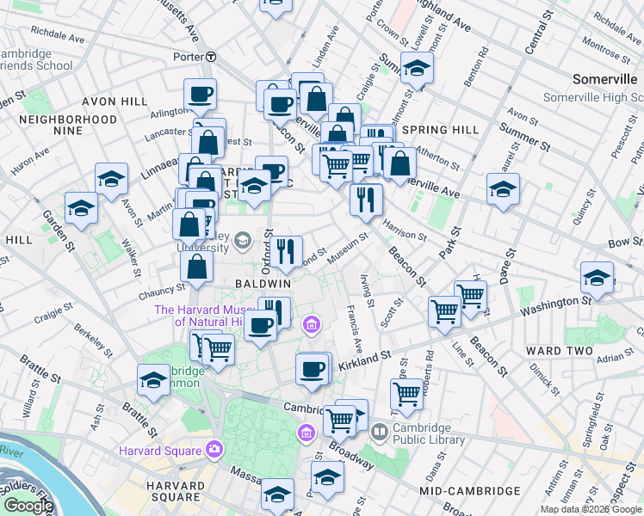Click the shopping bag marker near Atherton St
Image resolution: width=644 pixels, height=516 pixels.
pos(399,163)
